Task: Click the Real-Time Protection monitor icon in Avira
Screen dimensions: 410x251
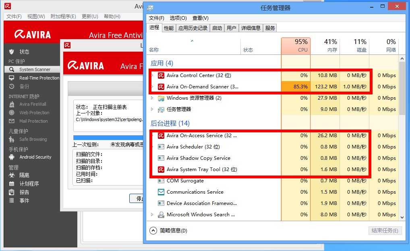Action: (x=12, y=78)
